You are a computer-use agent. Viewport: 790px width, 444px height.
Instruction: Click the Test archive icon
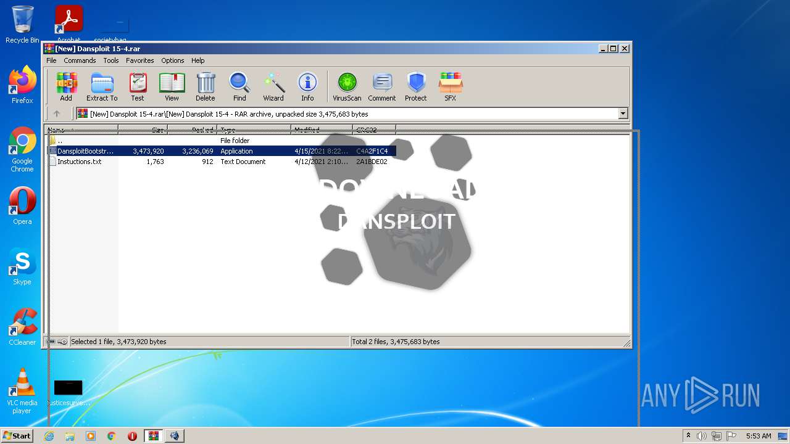click(x=138, y=86)
